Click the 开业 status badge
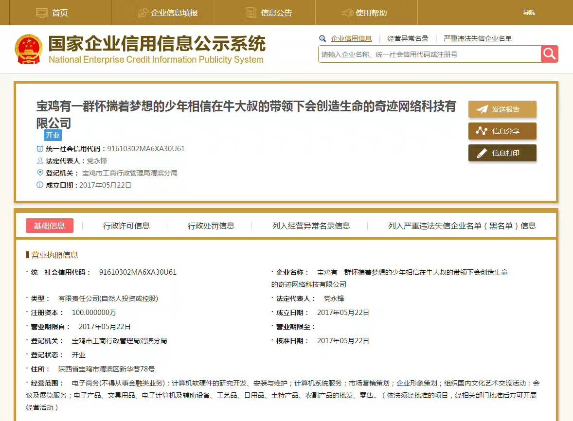 coord(53,135)
